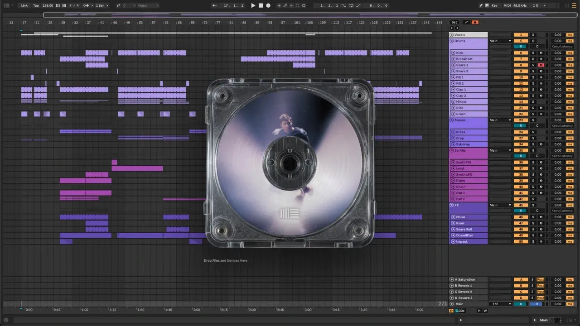
Task: Click the Link button
Action: pyautogui.click(x=24, y=5)
